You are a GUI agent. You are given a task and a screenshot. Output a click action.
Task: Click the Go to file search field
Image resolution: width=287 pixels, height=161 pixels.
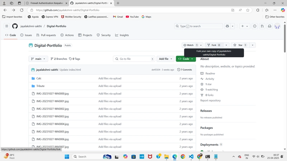pos(134,59)
